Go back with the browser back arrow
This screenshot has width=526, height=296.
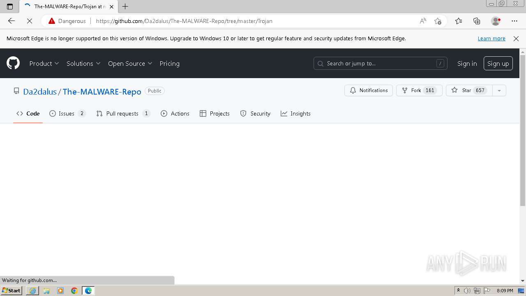(12, 21)
